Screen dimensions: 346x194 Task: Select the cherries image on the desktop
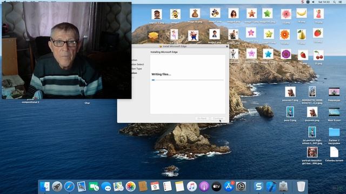pyautogui.click(x=318, y=55)
